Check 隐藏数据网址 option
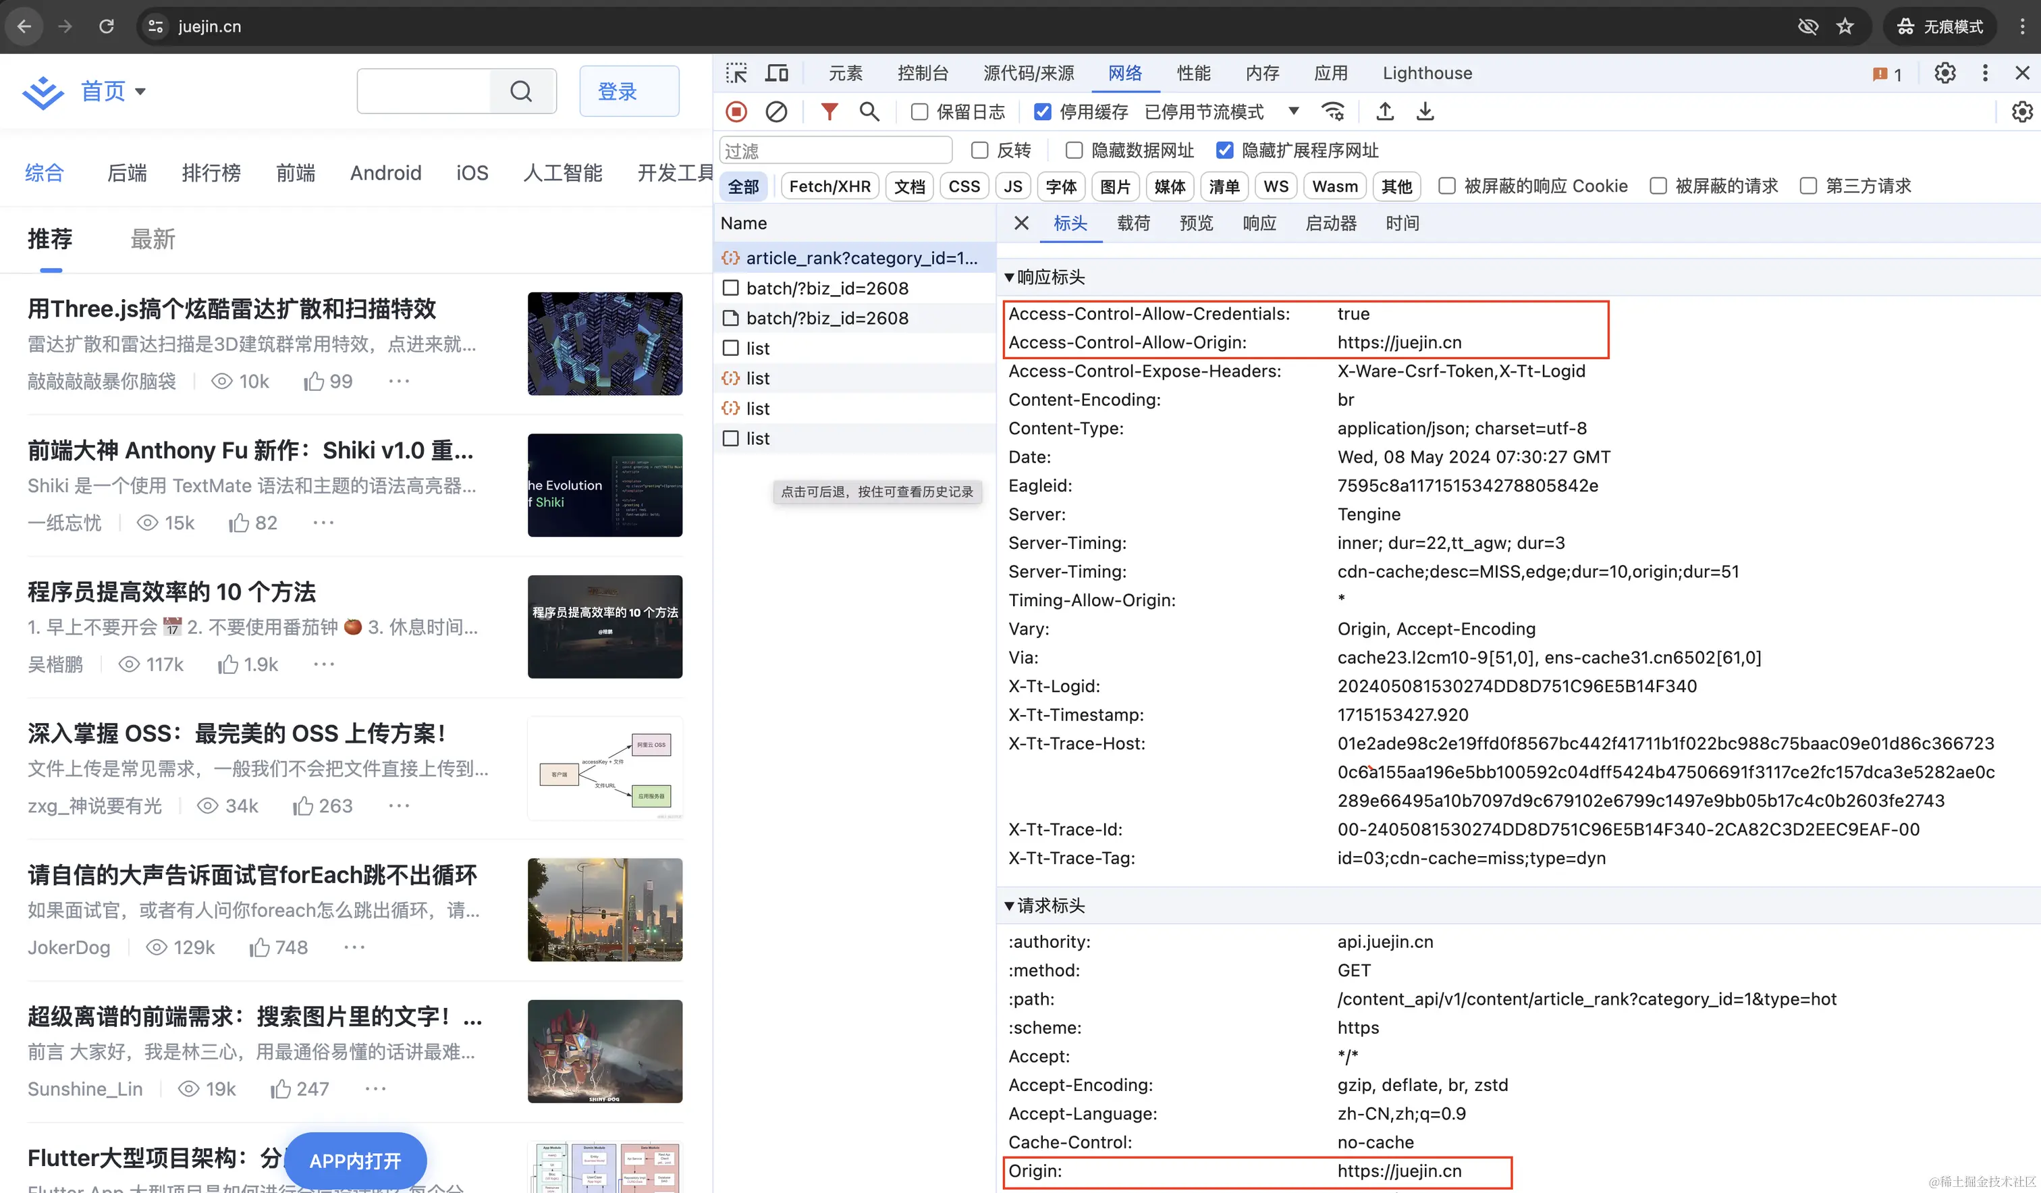2041x1193 pixels. click(1074, 150)
